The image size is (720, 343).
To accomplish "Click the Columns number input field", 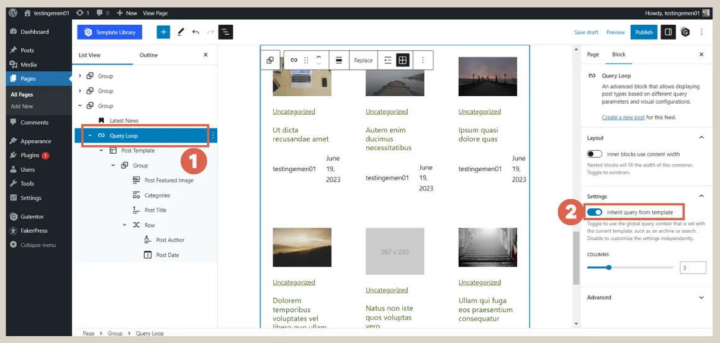I will 693,267.
